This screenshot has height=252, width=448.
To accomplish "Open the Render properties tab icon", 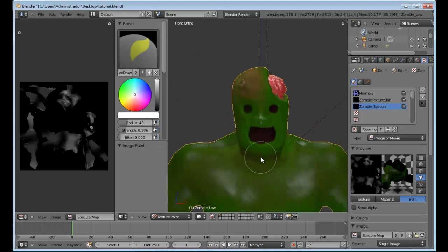I will pos(366,60).
